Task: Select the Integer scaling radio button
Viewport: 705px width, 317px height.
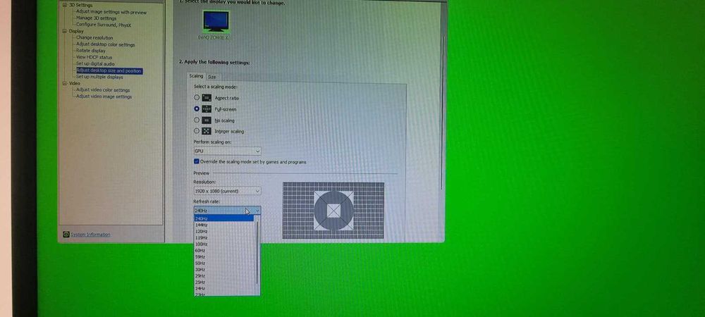Action: [197, 131]
